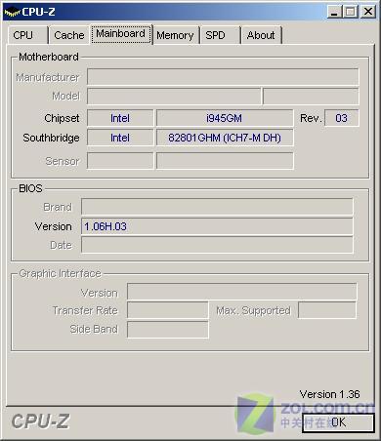Click the OK button
The width and height of the screenshot is (381, 441).
coord(338,422)
